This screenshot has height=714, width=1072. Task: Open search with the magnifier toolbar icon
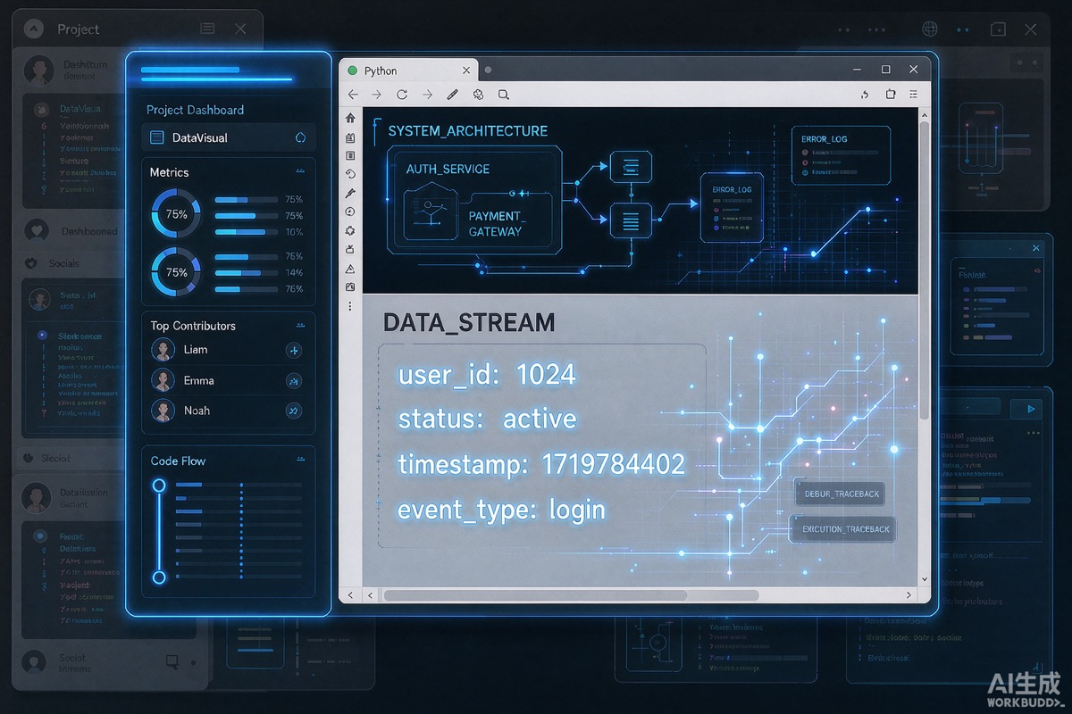(x=504, y=95)
